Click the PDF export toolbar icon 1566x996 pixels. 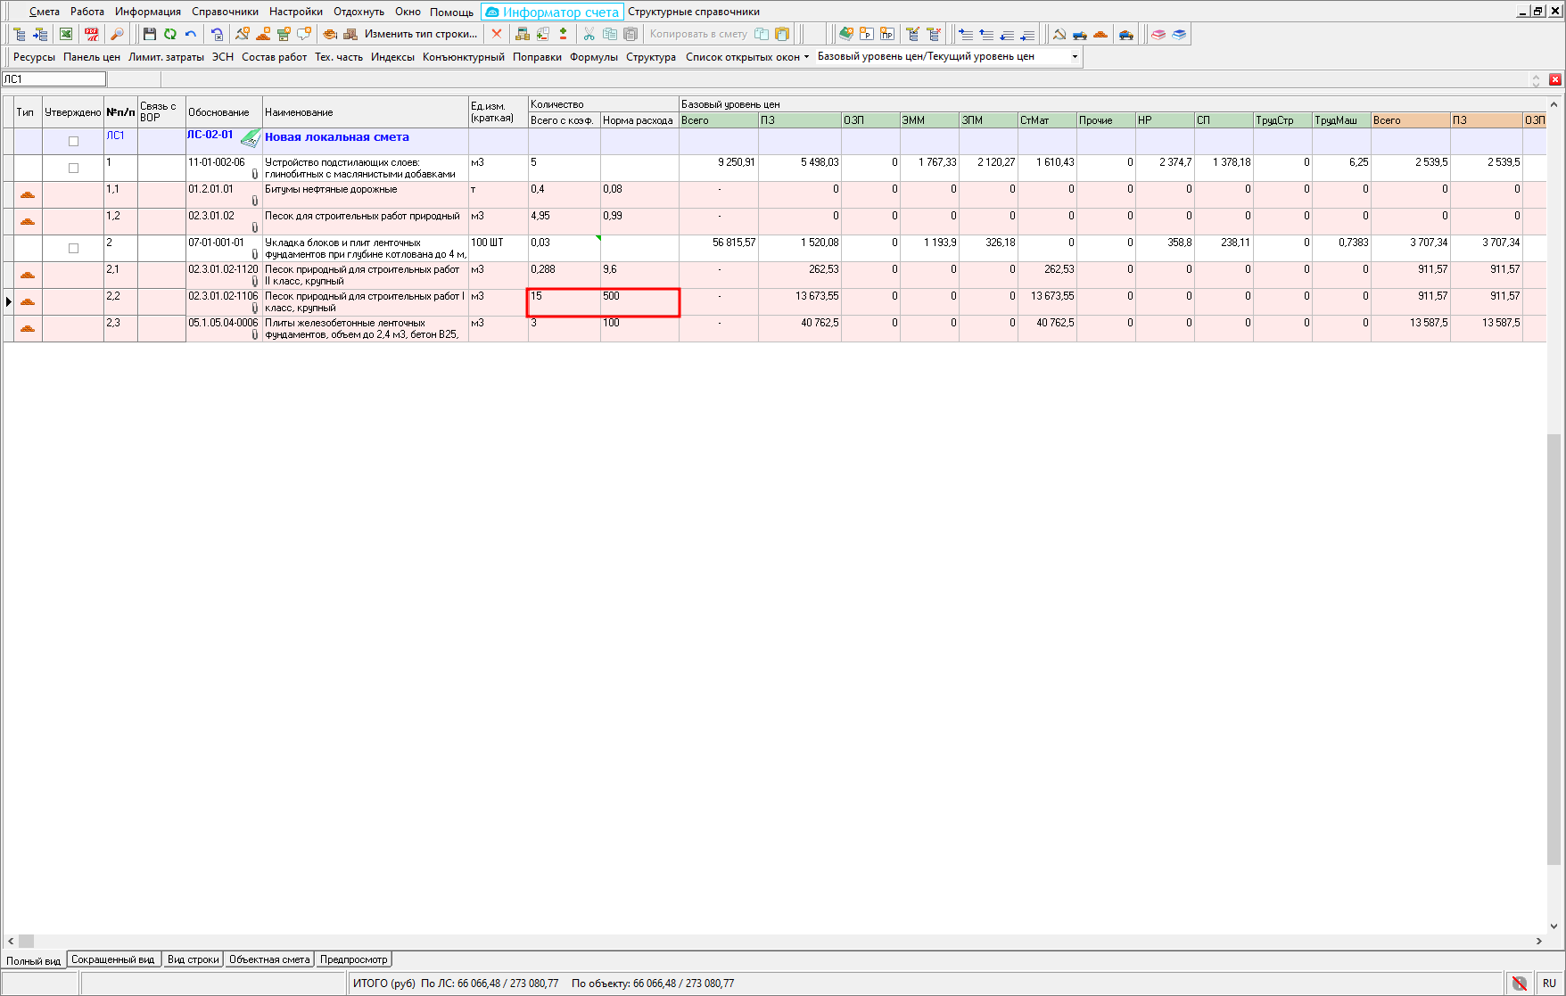(91, 34)
